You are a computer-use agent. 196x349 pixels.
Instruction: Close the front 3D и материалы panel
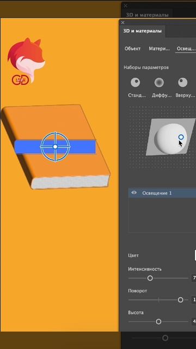[123, 22]
